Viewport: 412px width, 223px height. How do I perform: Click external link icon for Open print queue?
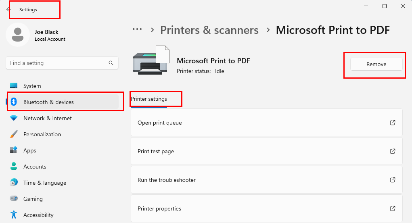(x=393, y=123)
